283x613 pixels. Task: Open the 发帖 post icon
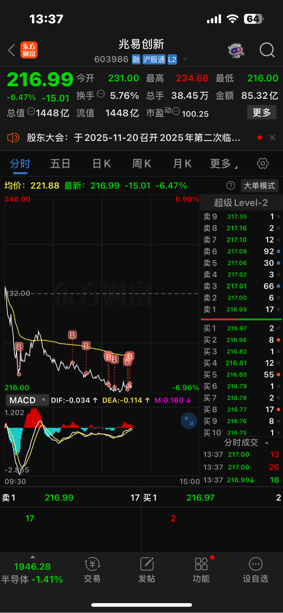[x=147, y=570]
